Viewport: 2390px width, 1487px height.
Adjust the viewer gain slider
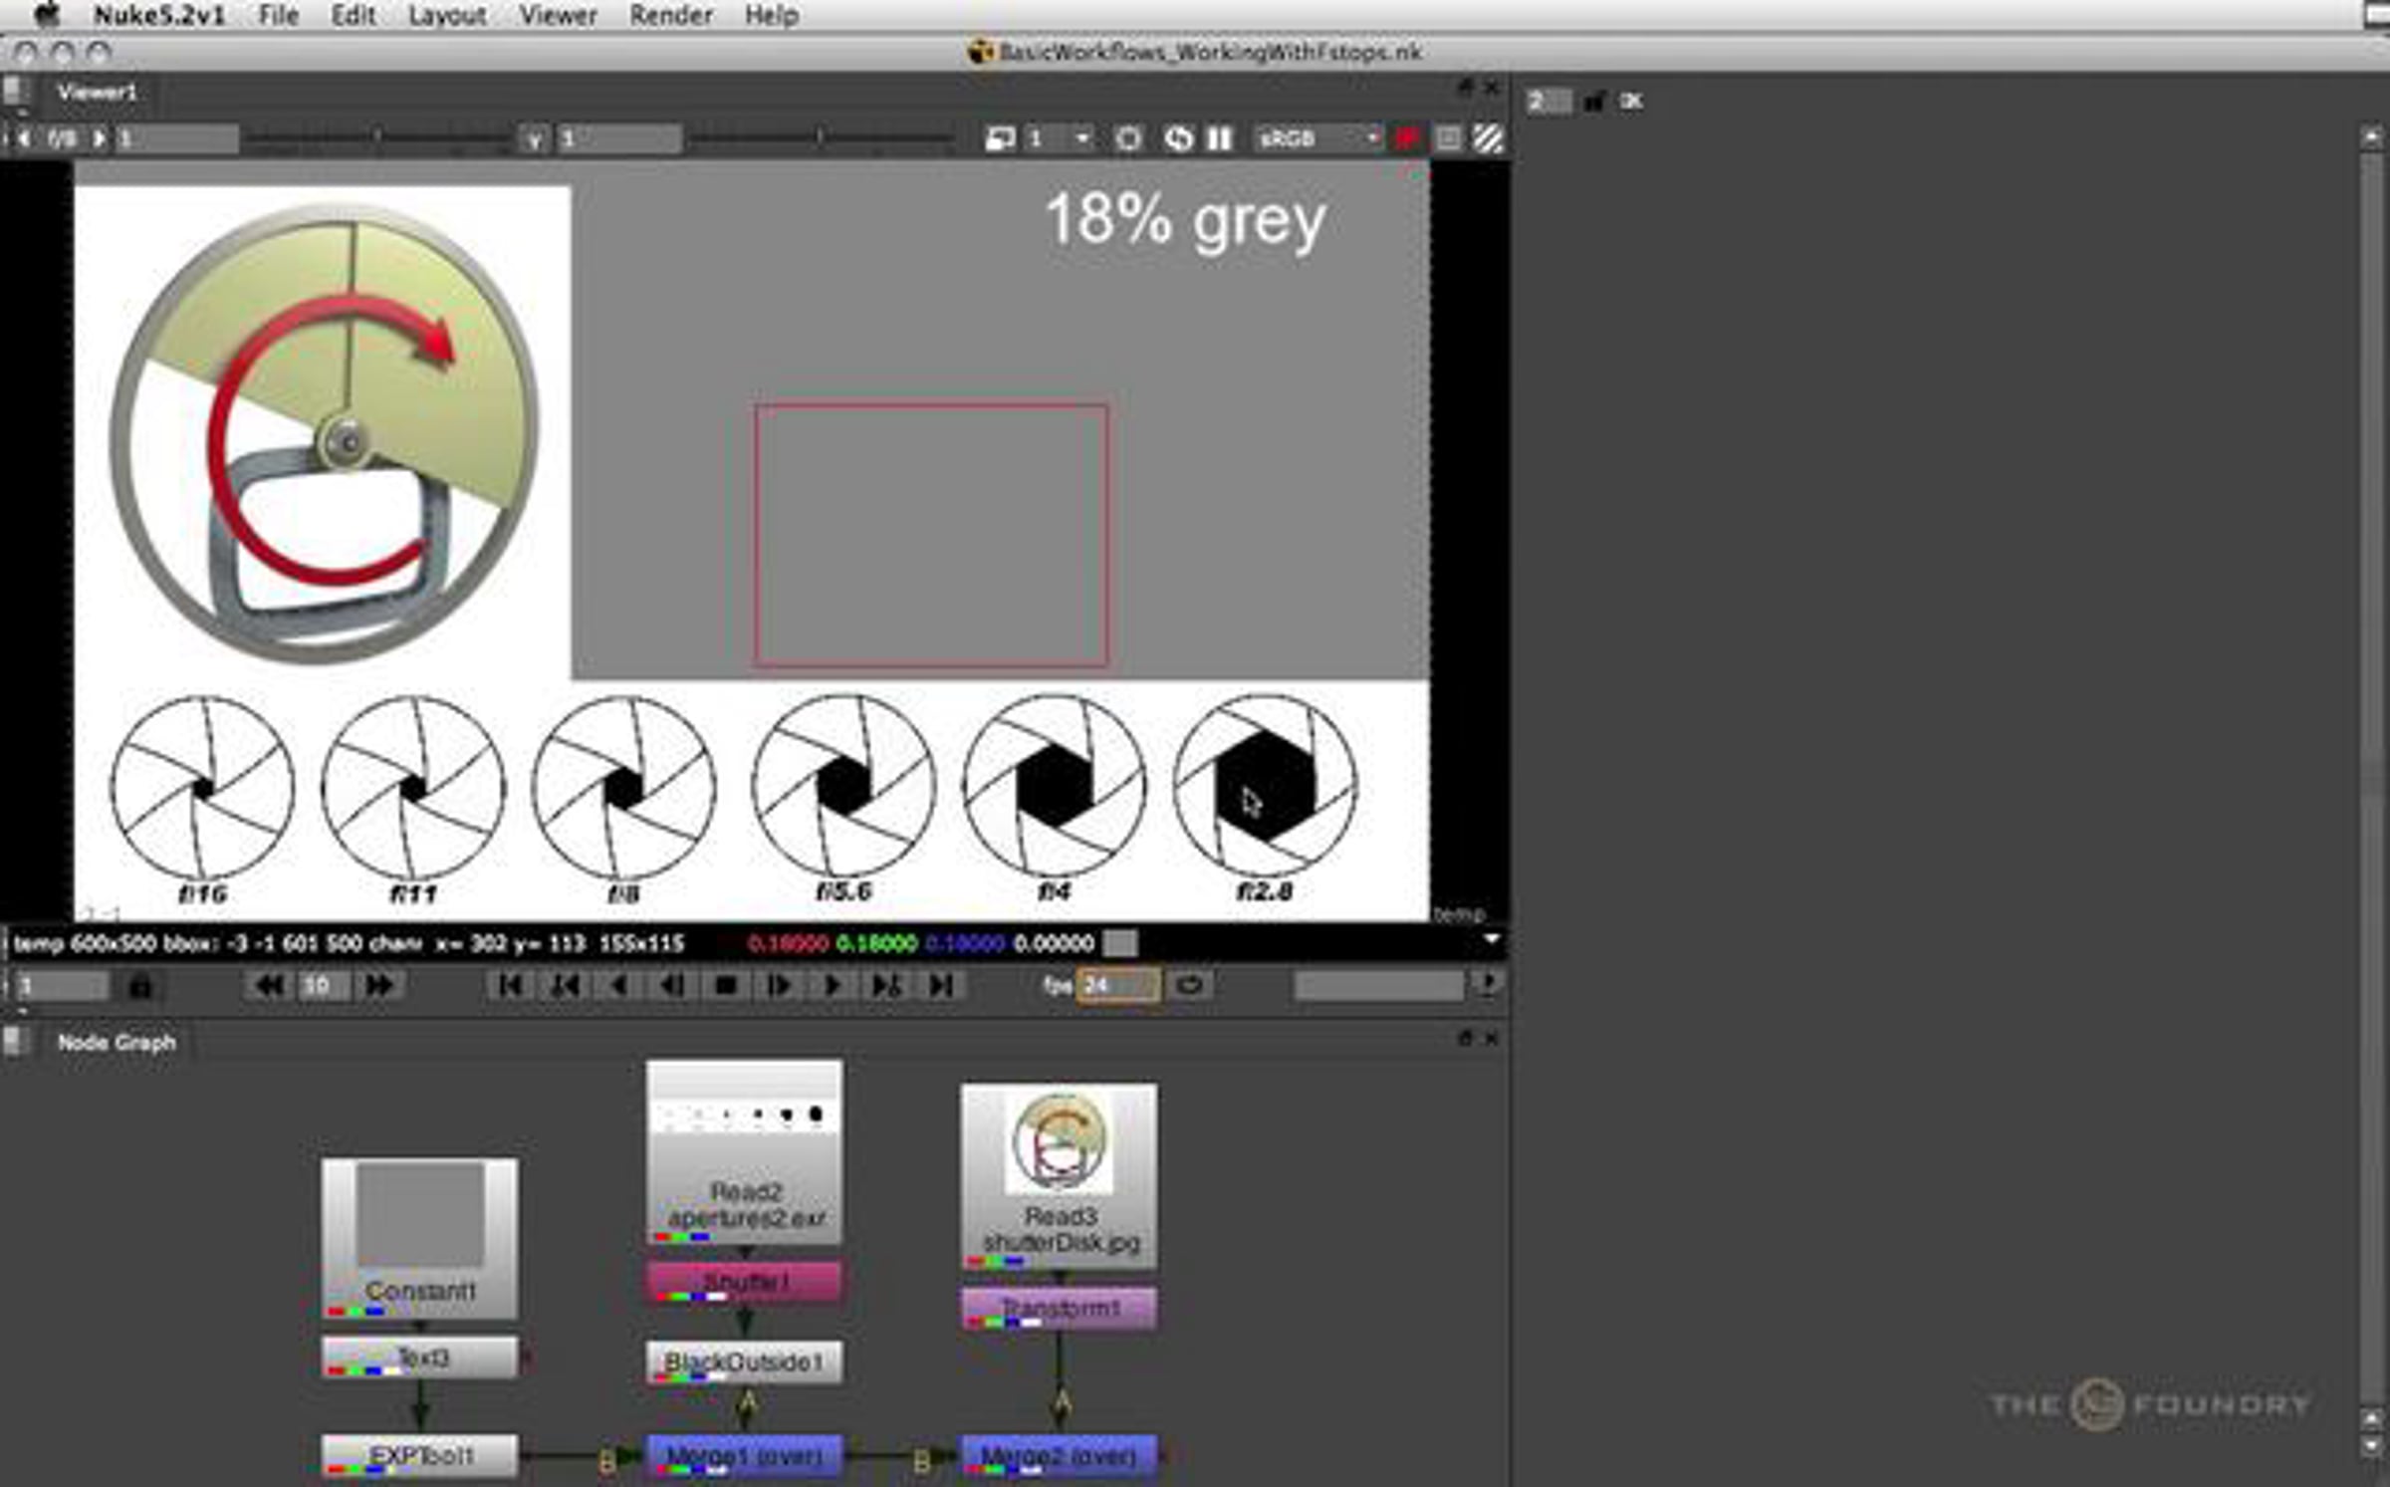378,137
